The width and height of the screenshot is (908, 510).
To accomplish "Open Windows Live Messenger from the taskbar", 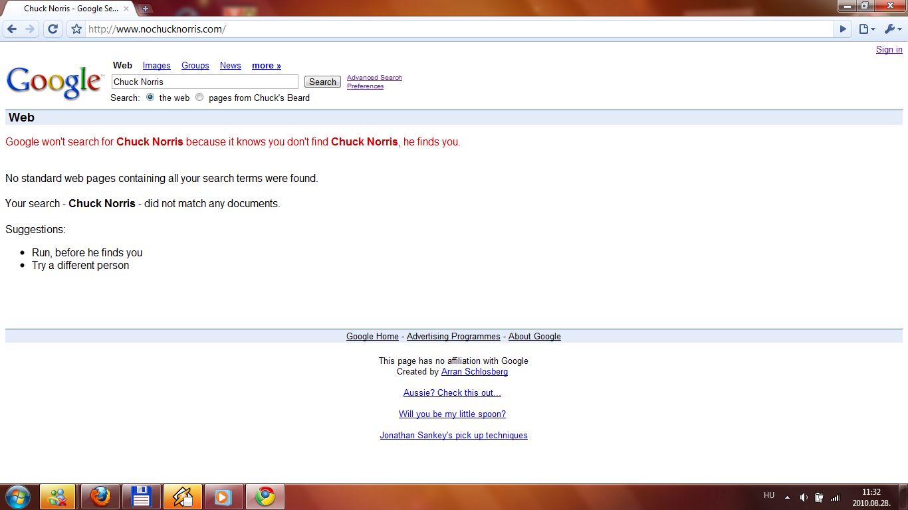I will point(58,497).
